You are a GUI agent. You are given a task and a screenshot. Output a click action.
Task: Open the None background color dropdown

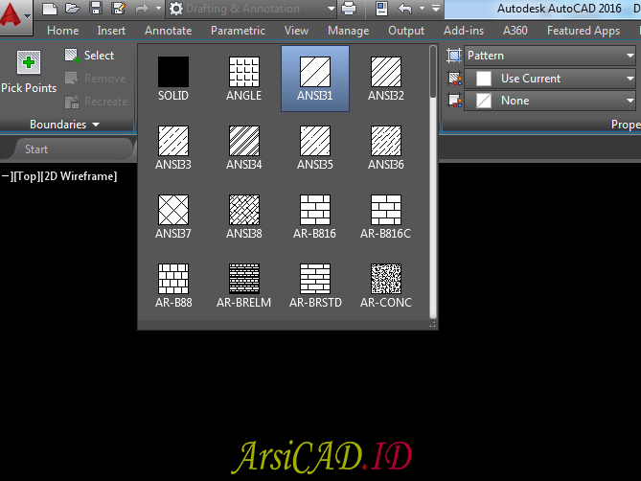click(550, 101)
